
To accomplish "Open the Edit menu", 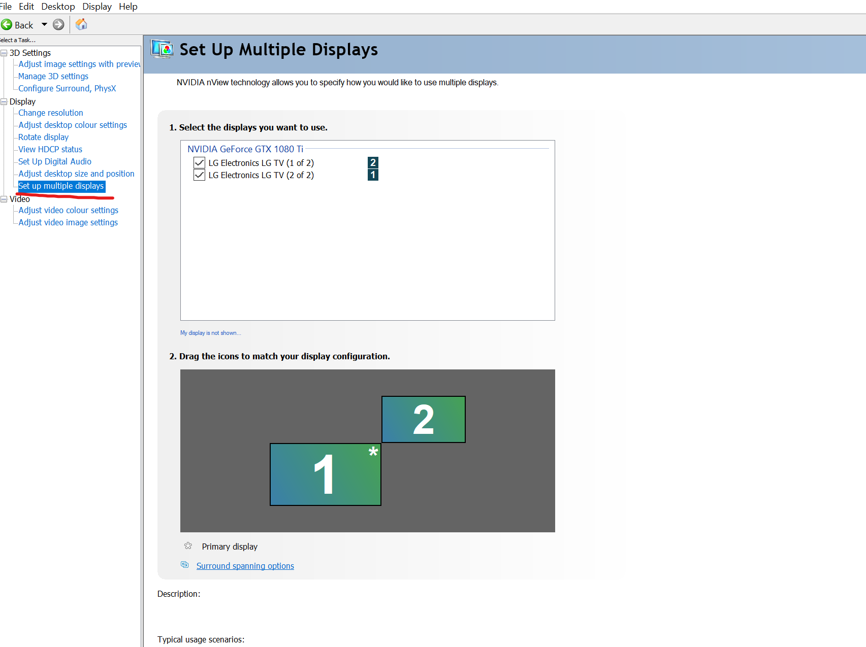I will pyautogui.click(x=26, y=7).
